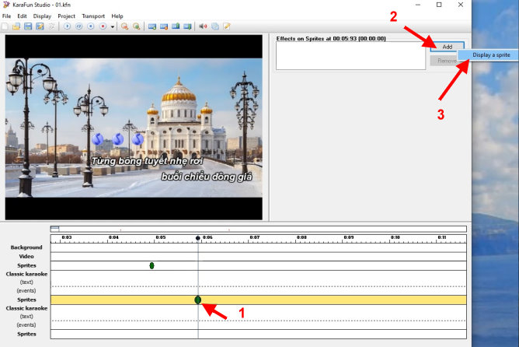Open the Transport menu

[x=93, y=16]
